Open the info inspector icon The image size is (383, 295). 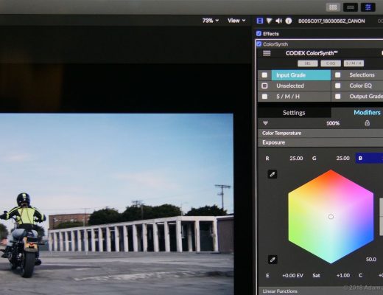point(289,21)
